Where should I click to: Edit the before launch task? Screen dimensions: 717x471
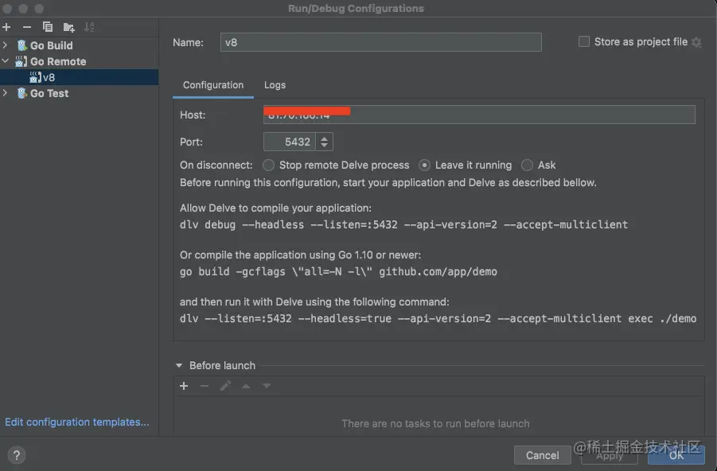click(x=225, y=386)
